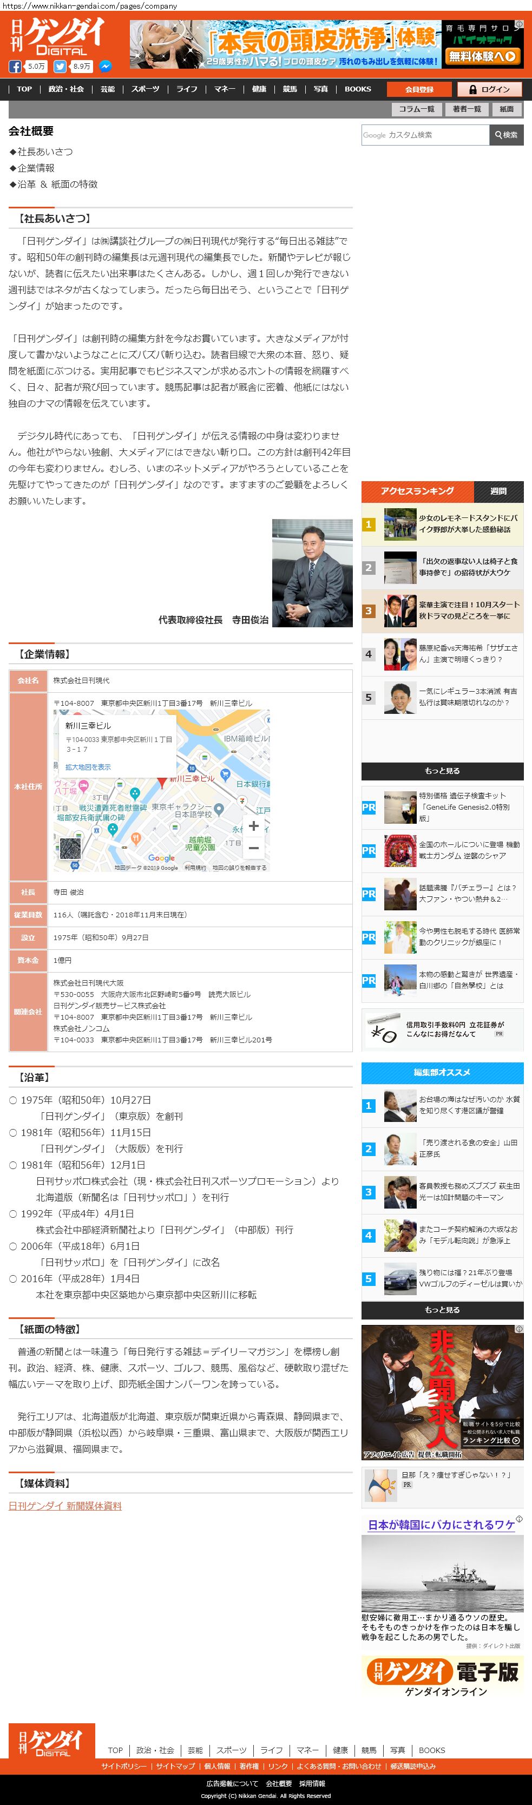Screen dimensions: 532x1805
Task: Click the Facebook icon in the header
Action: pyautogui.click(x=15, y=67)
